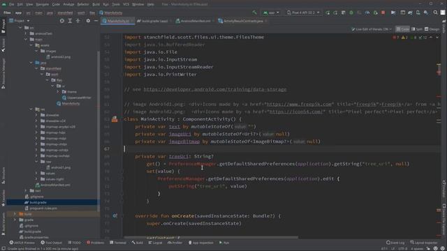The width and height of the screenshot is (447, 251).
Task: Click the Select Opened File target icon
Action: coord(62,21)
